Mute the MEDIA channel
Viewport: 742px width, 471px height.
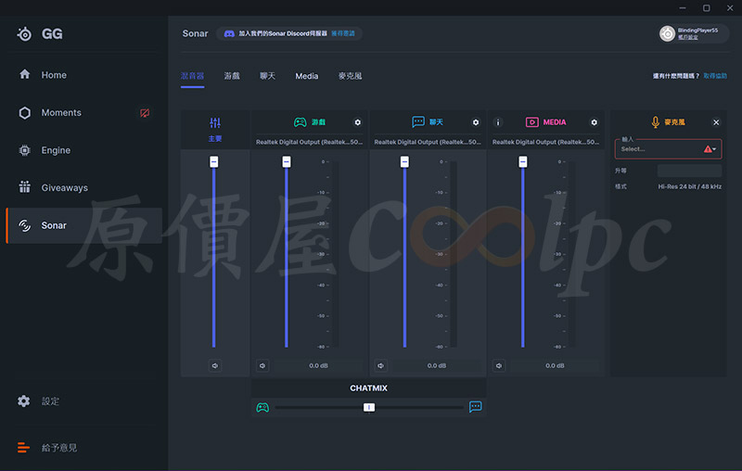(499, 365)
